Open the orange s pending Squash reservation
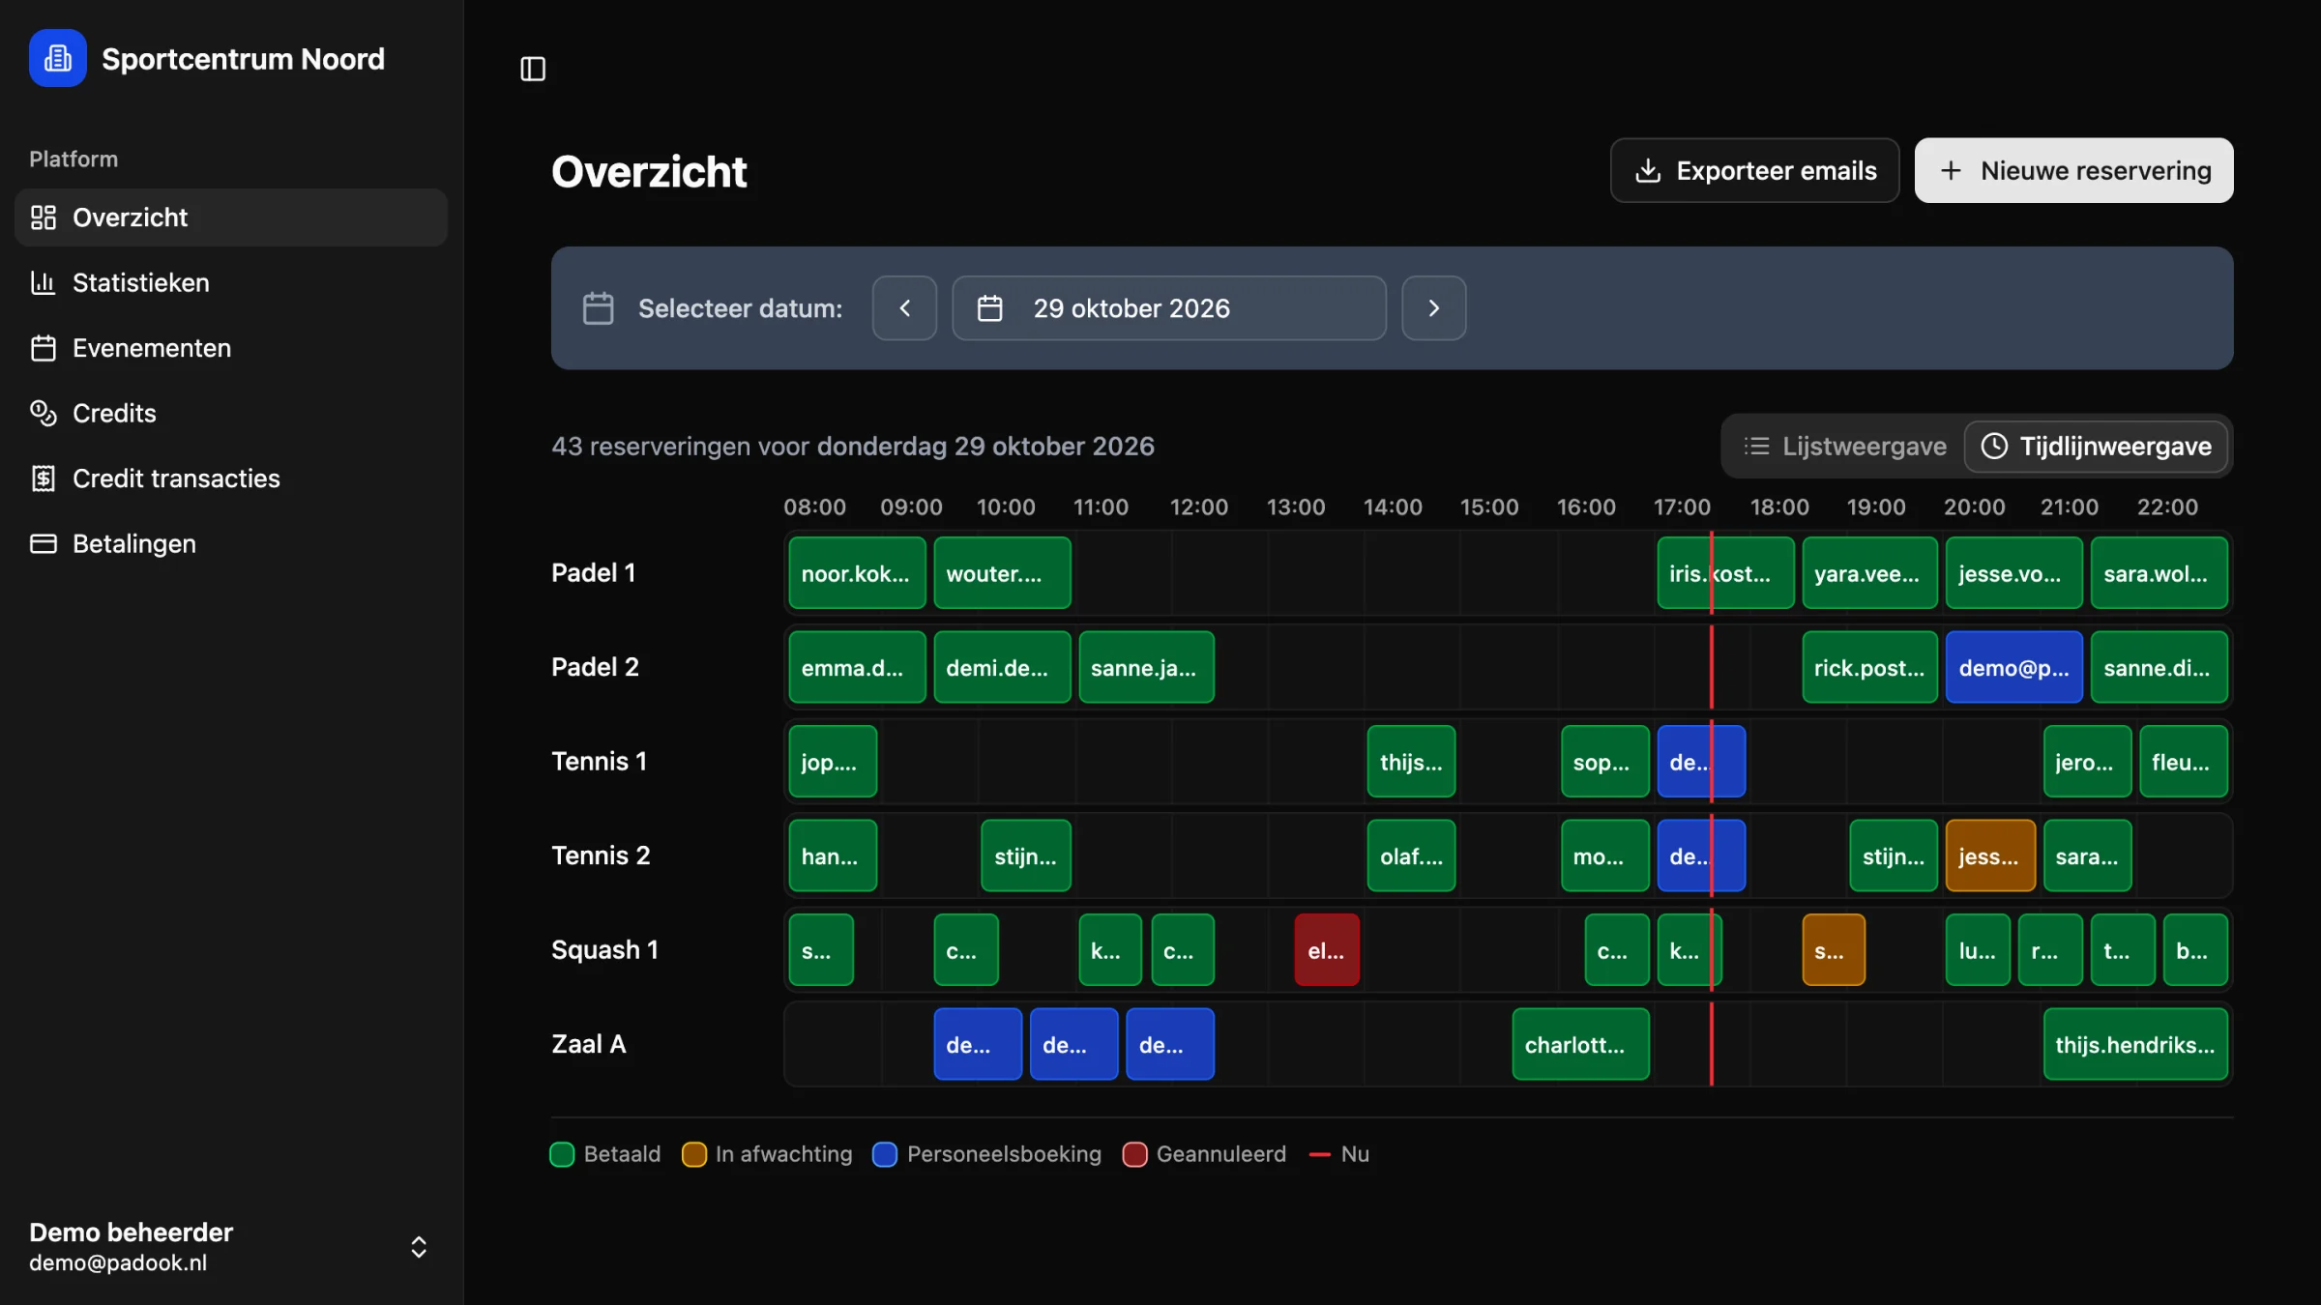This screenshot has height=1305, width=2321. (1834, 950)
